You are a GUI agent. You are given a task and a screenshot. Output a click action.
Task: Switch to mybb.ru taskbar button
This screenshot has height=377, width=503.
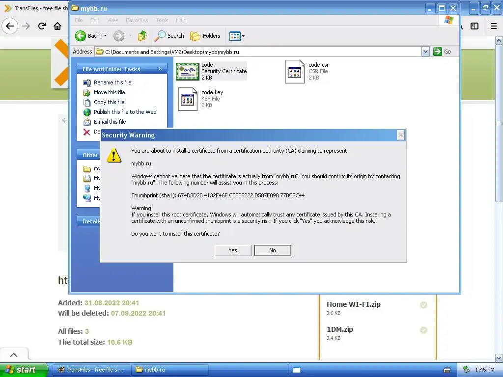click(169, 370)
